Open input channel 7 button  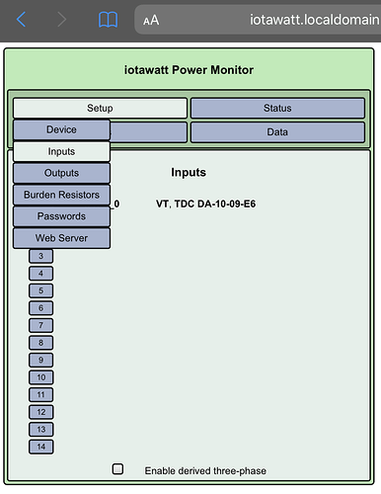pyautogui.click(x=40, y=325)
